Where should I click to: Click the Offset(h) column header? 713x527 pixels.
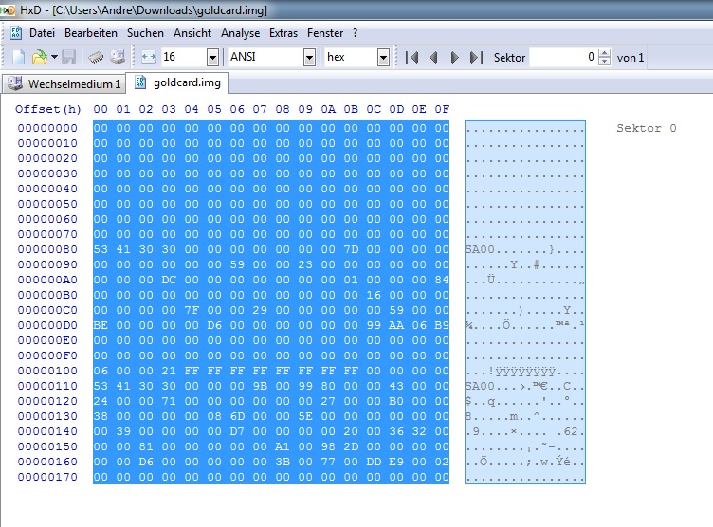pyautogui.click(x=48, y=109)
